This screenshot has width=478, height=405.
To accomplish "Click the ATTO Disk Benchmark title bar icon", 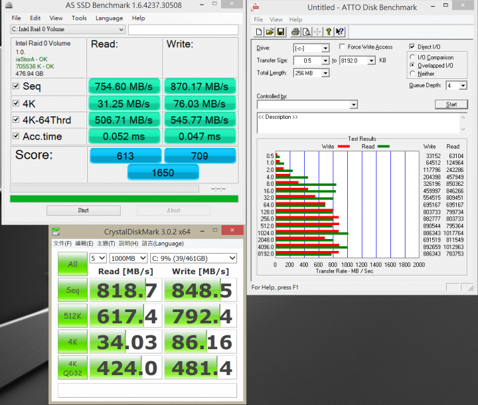I will click(255, 7).
